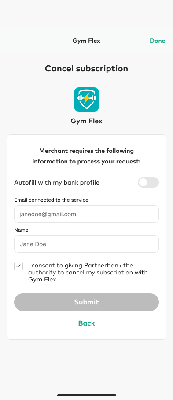Screen dimensions: 173x400
Task: Tap the grey Submit button
Action: click(86, 302)
